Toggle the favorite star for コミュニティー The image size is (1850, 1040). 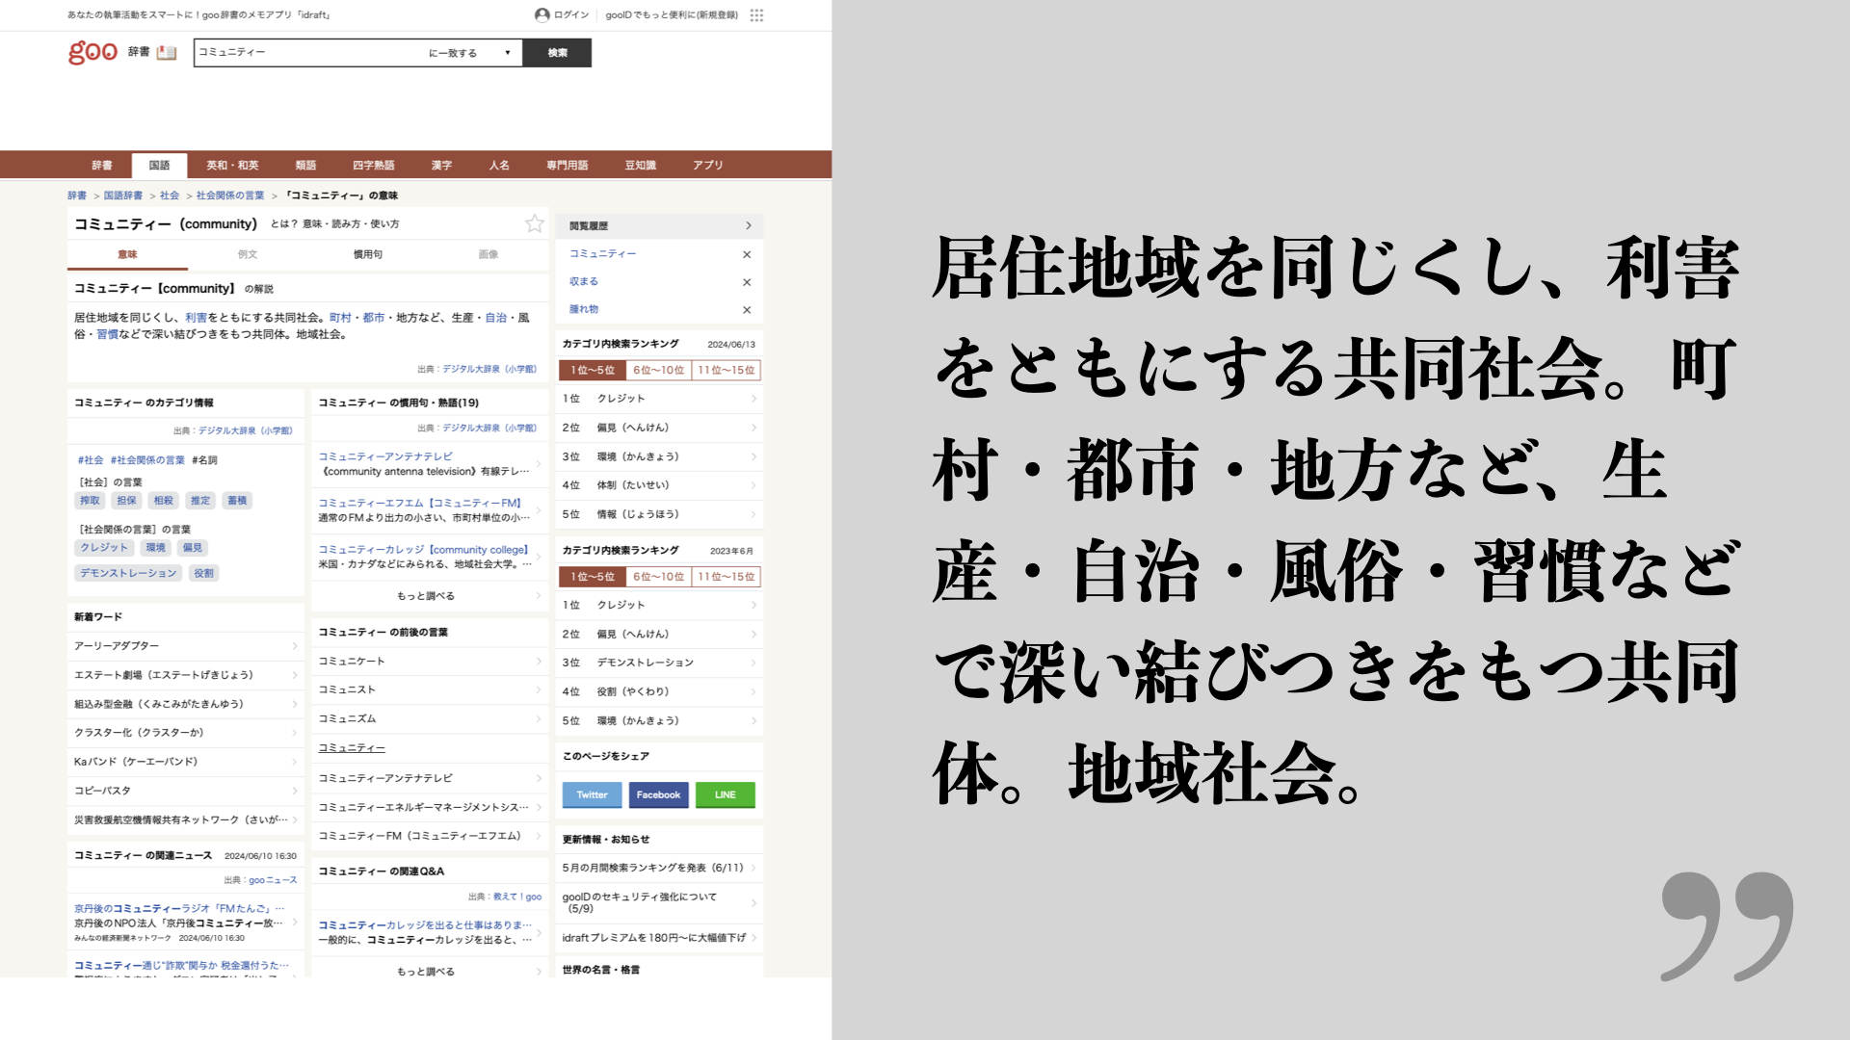[534, 223]
